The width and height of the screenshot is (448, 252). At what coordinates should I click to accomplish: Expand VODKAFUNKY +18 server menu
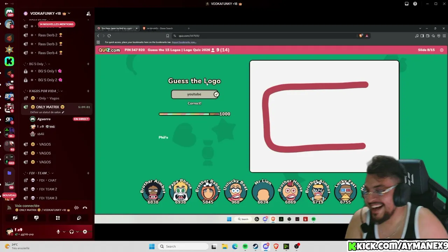pos(69,13)
